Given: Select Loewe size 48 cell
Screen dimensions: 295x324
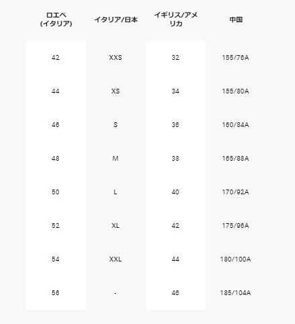Looking at the screenshot, I should click(x=56, y=159).
